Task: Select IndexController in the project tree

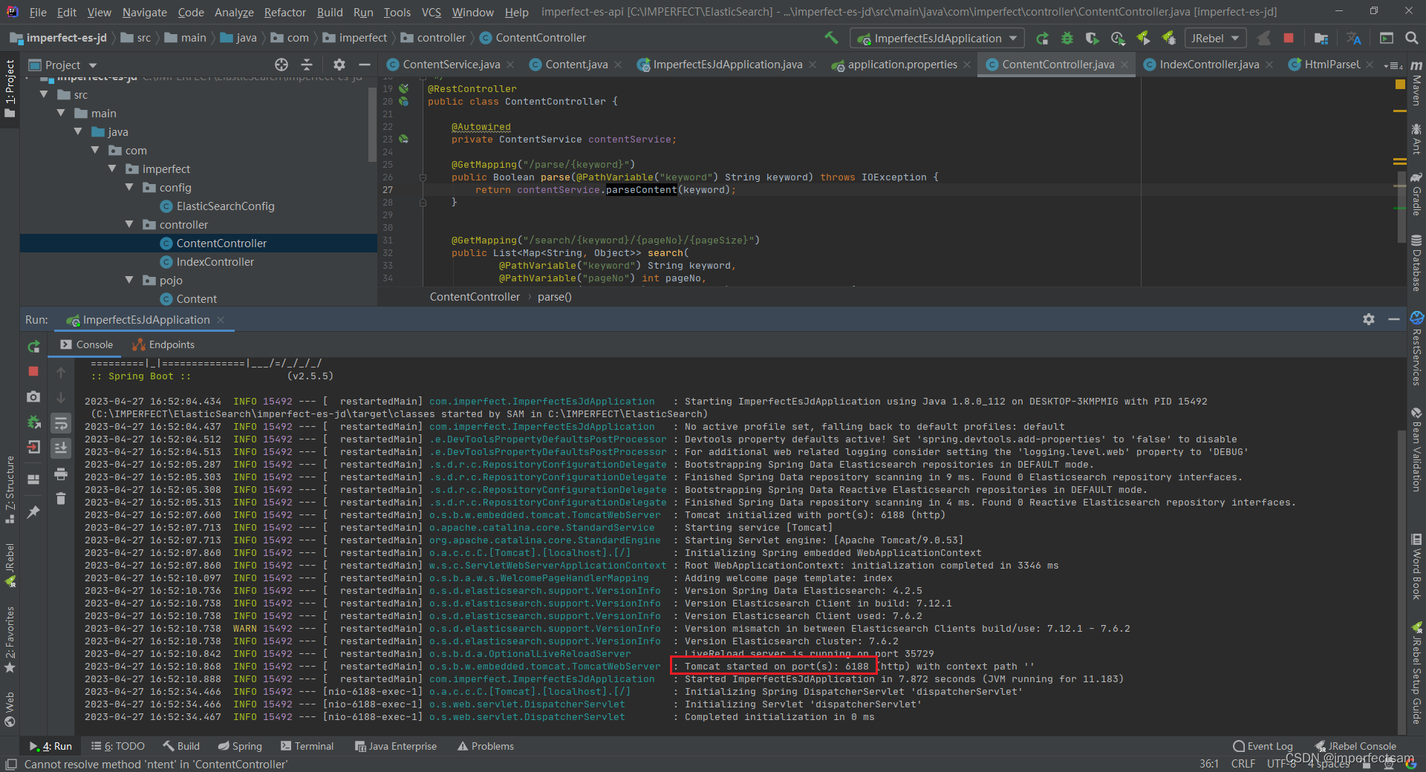Action: click(x=206, y=261)
